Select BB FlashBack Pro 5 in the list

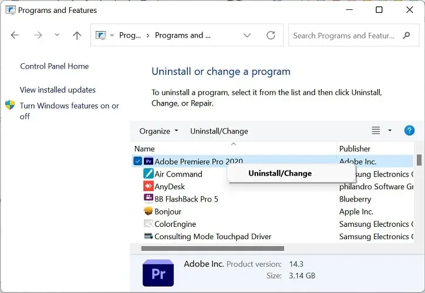pos(186,199)
